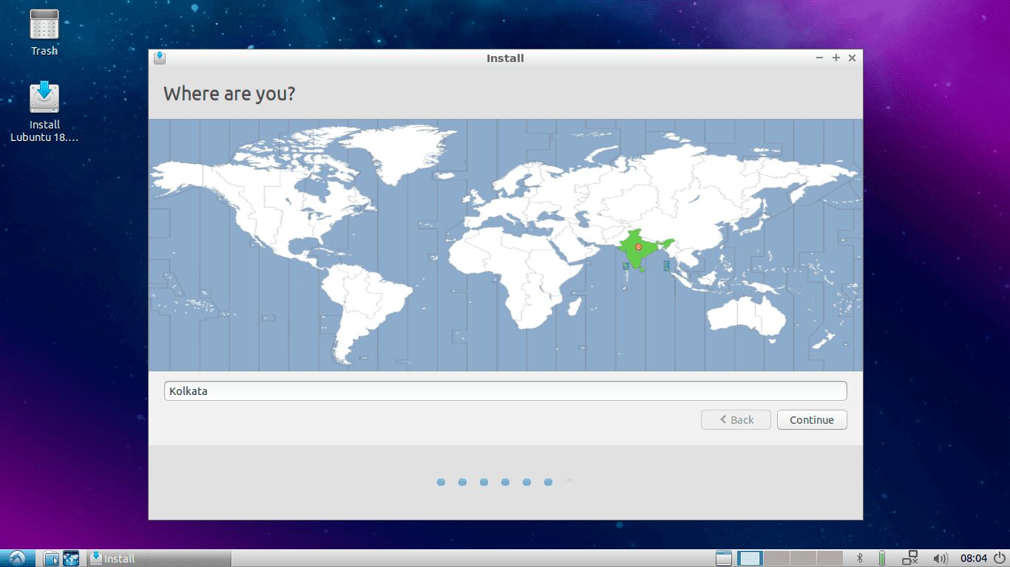The height and width of the screenshot is (567, 1010).
Task: Click the Kolkata location marker on the map
Action: [637, 246]
